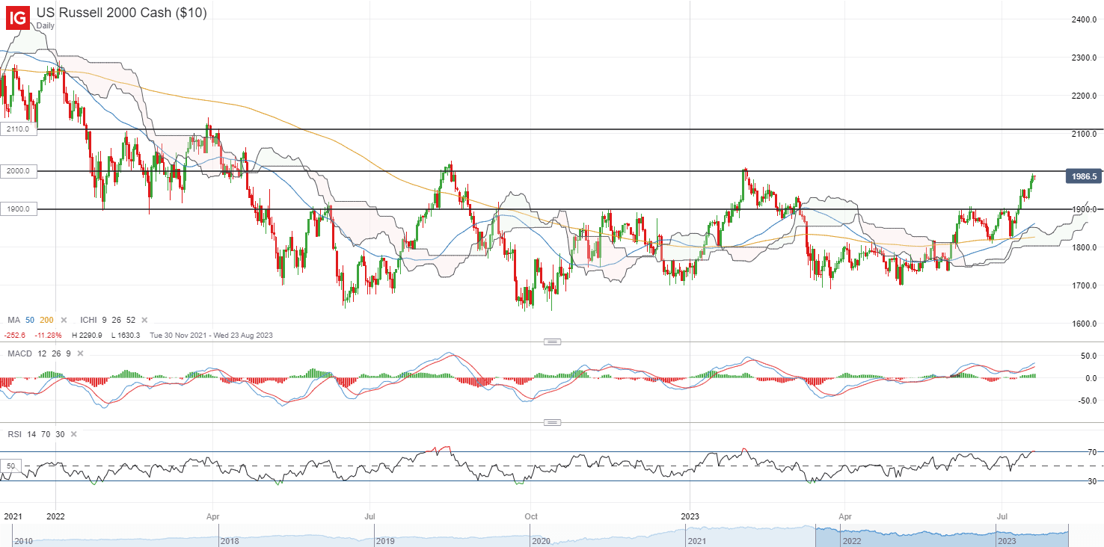Click the 1700.0 price axis label
The image size is (1104, 547).
pyautogui.click(x=1083, y=285)
